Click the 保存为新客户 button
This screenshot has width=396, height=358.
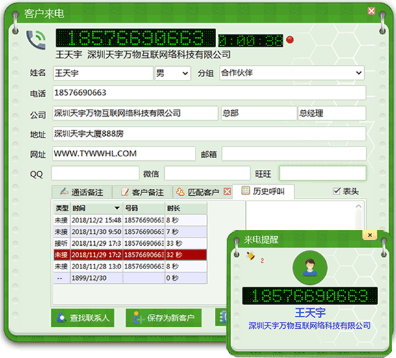tap(164, 318)
